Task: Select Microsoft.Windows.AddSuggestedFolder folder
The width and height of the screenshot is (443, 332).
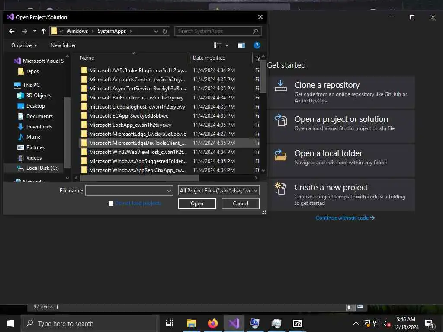Action: coord(169,161)
